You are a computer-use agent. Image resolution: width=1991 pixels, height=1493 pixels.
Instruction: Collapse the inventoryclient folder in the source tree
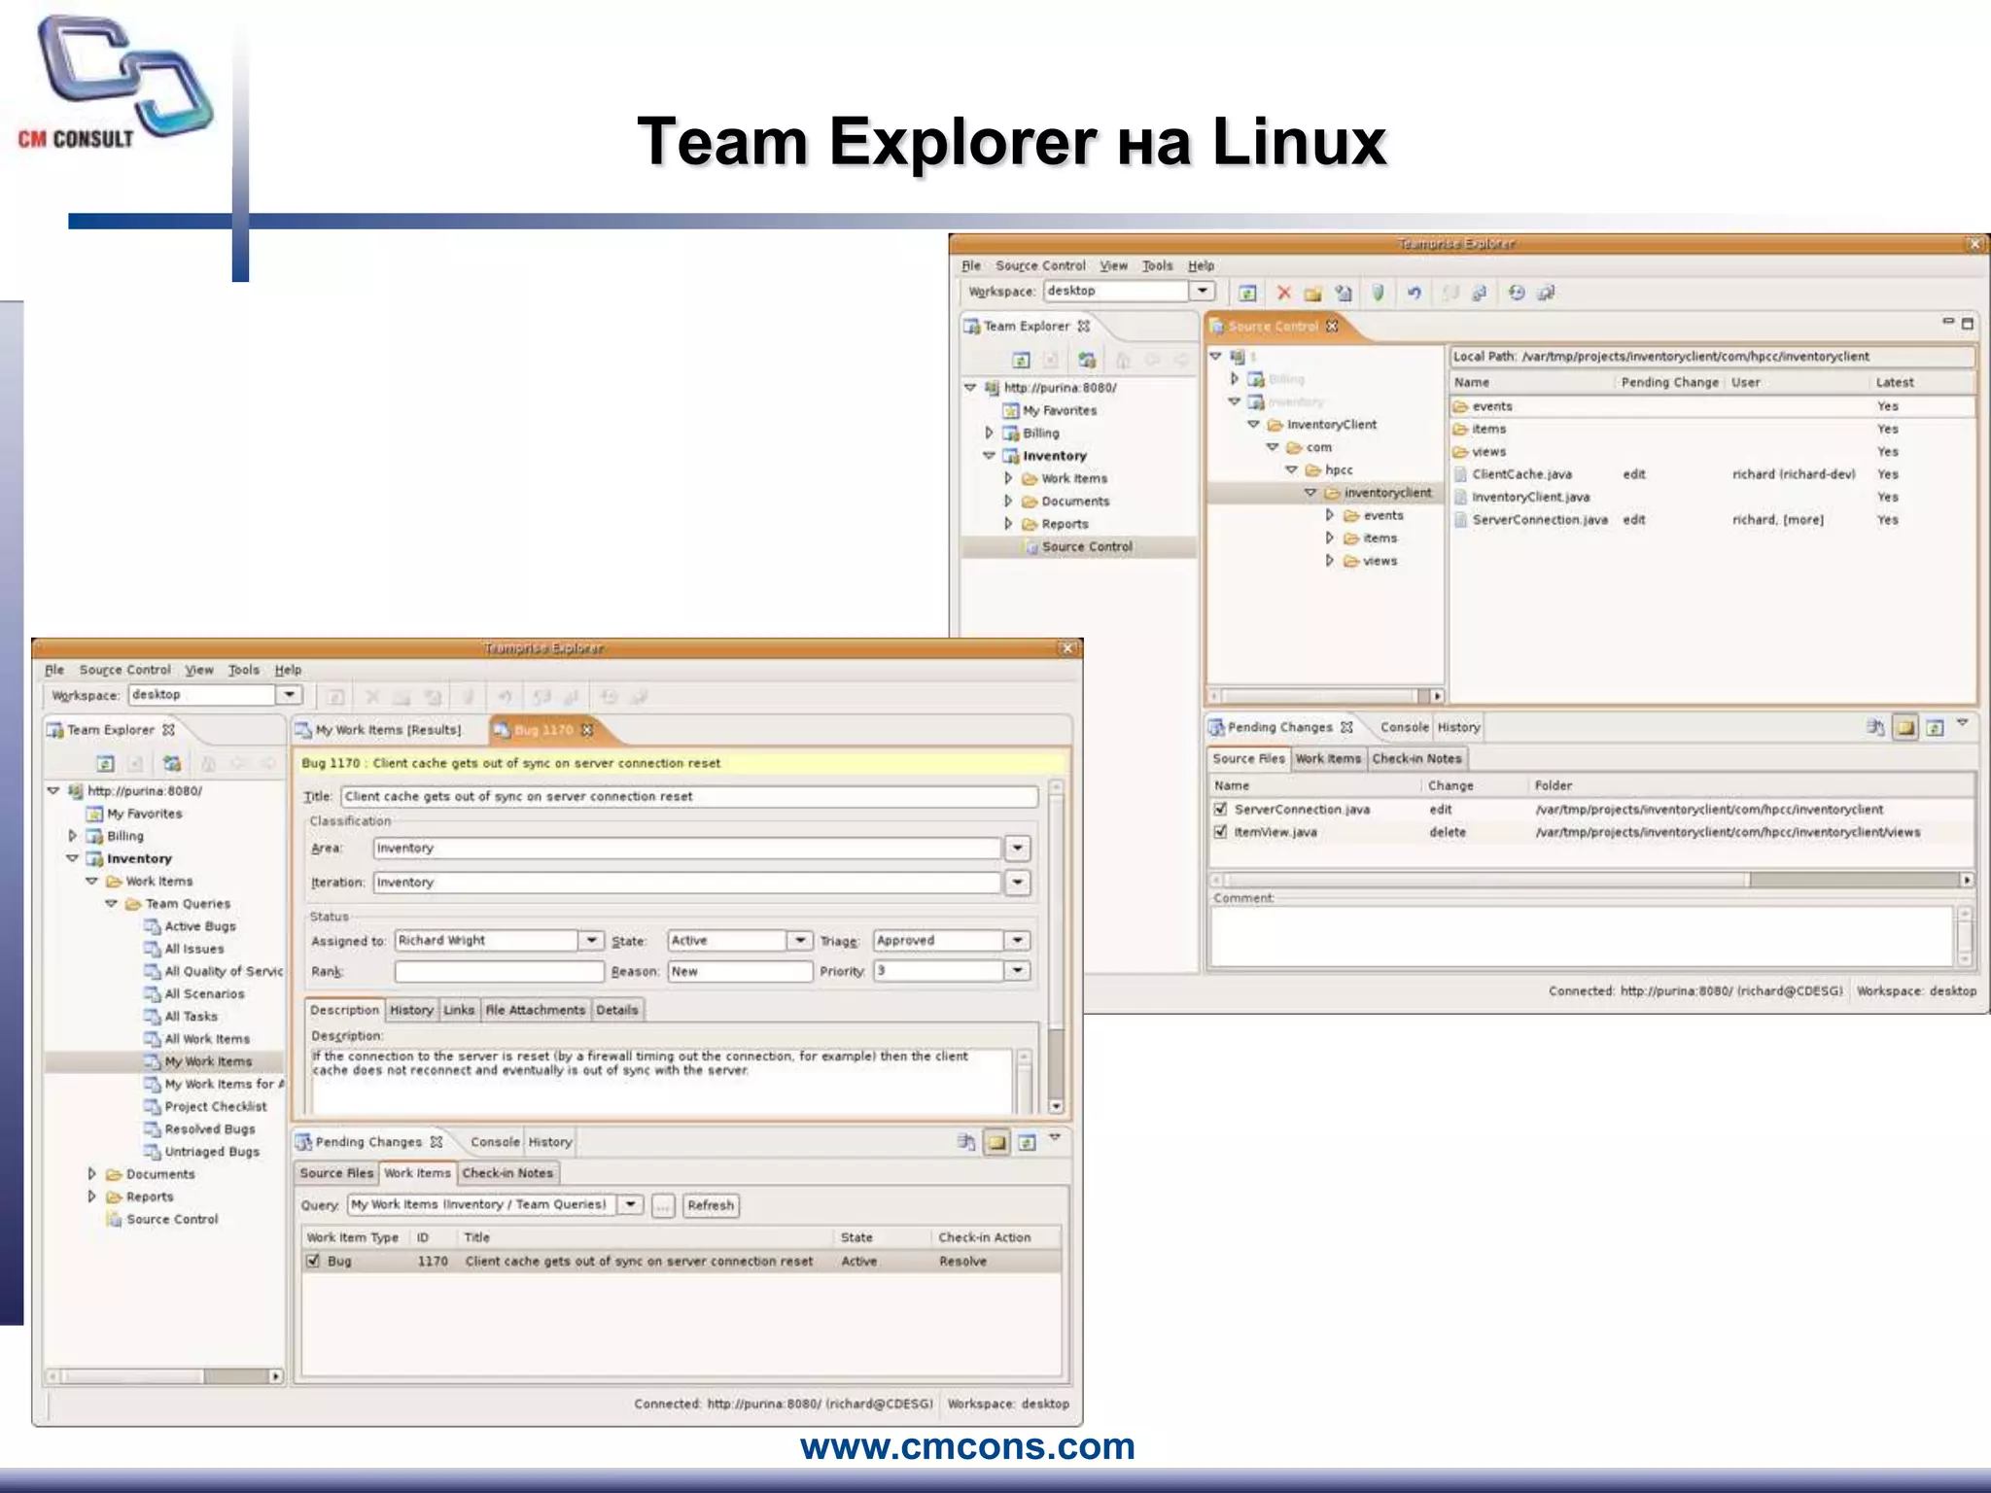point(1310,493)
